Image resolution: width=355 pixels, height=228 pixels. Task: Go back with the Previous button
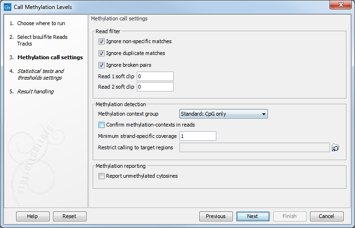tap(216, 216)
